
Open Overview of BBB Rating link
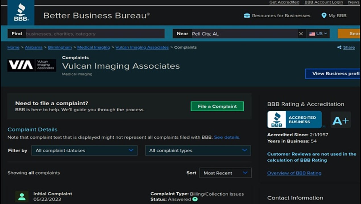point(294,173)
